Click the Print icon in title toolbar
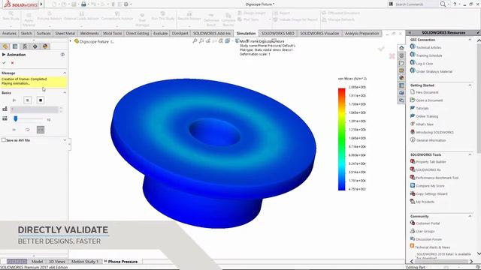481x270 pixels. (83, 4)
